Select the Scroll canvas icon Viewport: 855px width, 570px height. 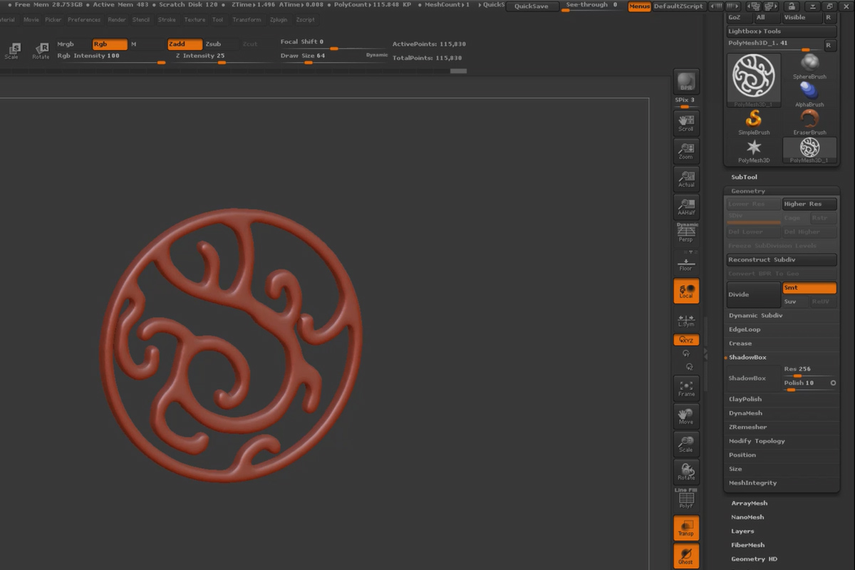coord(686,123)
